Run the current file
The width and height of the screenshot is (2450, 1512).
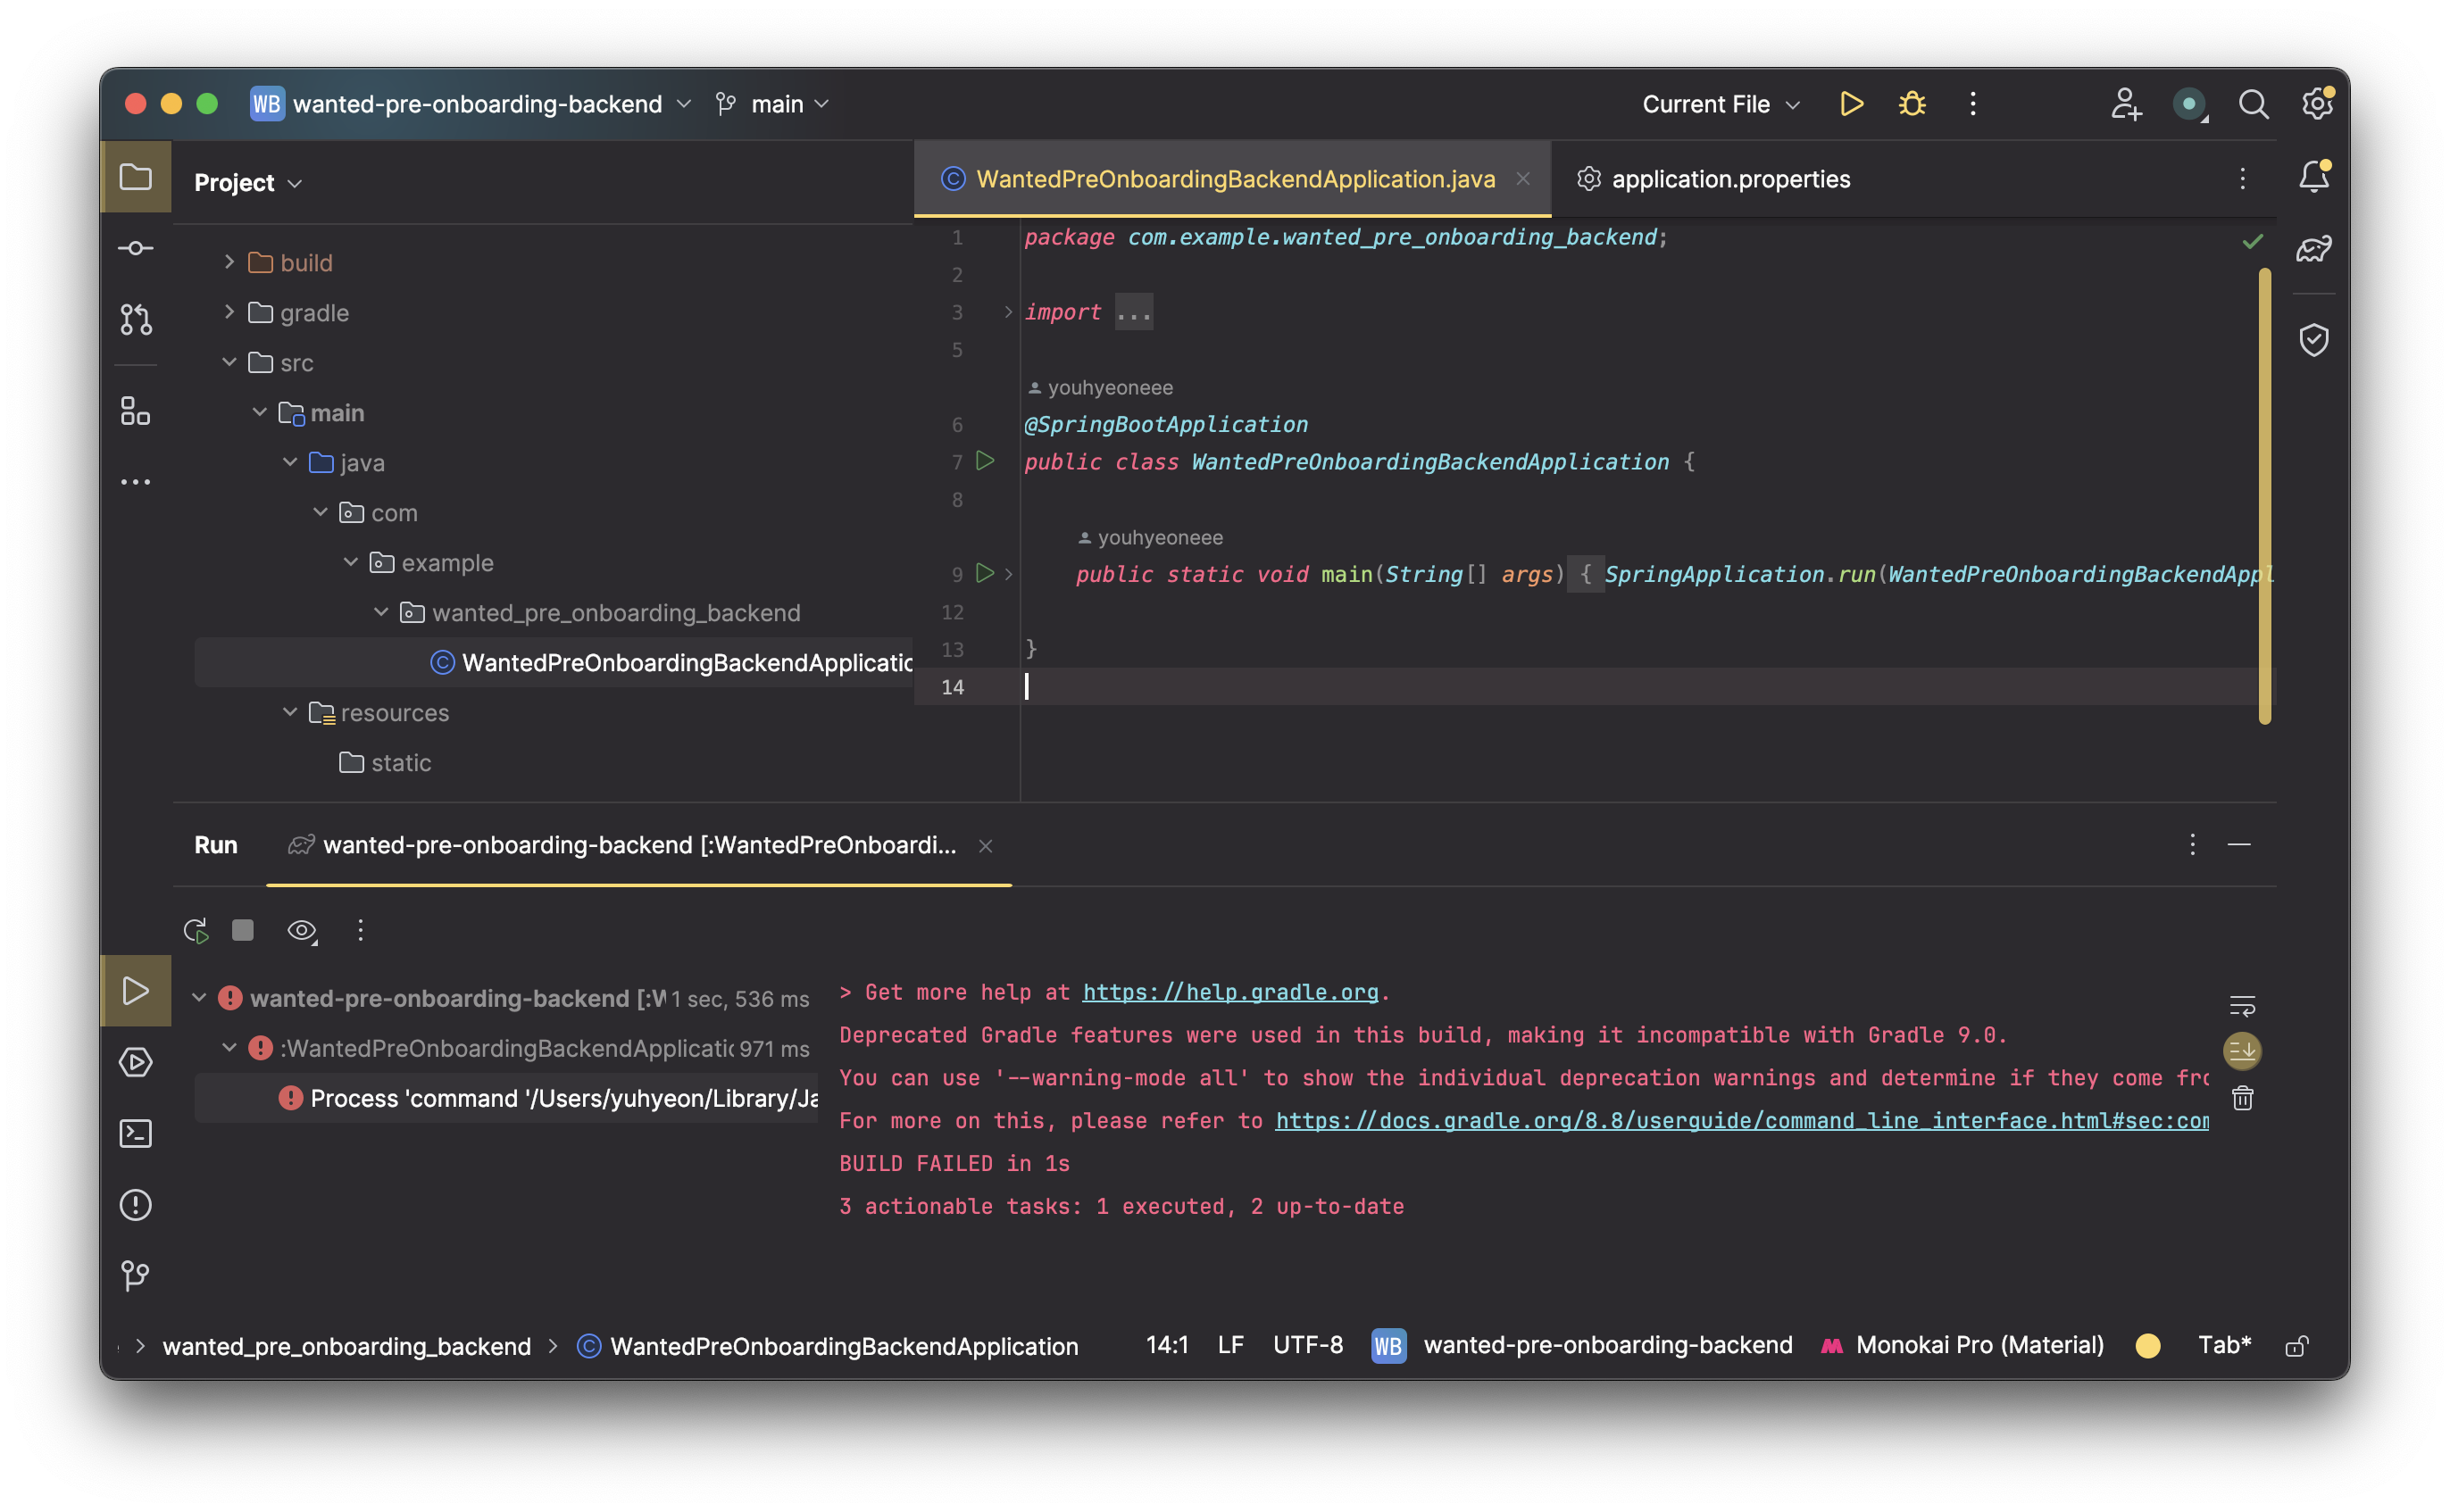click(x=1851, y=104)
